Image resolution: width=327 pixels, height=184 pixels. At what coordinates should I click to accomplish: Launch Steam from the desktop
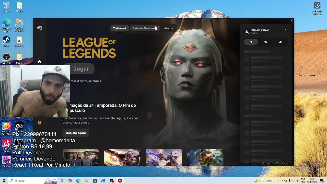pos(6,42)
